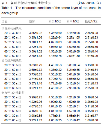Click the value 3.22±1.23
Screen dimensions: 104x126
(35, 120)
